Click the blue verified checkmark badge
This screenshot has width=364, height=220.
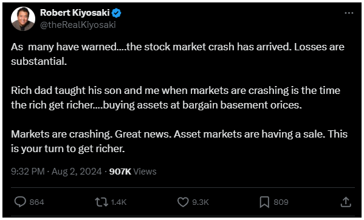(x=117, y=13)
